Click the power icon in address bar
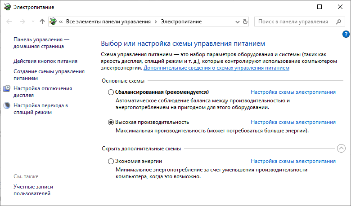Viewport: 351px width, 206px height. (53, 22)
